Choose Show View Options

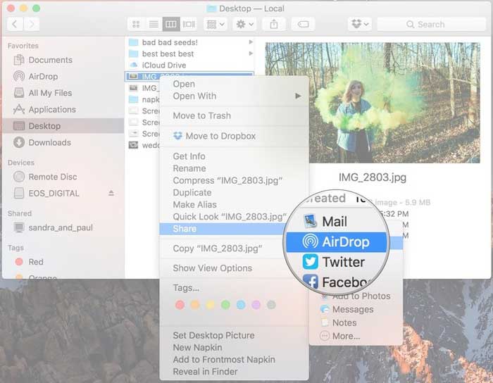pyautogui.click(x=213, y=268)
